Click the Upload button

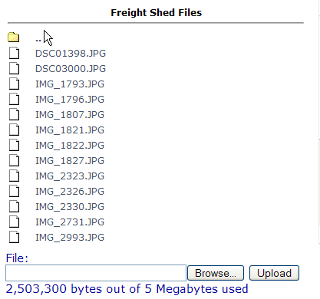[x=274, y=273]
